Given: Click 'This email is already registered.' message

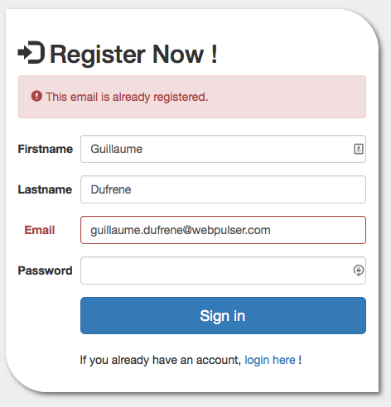Looking at the screenshot, I should 127,97.
